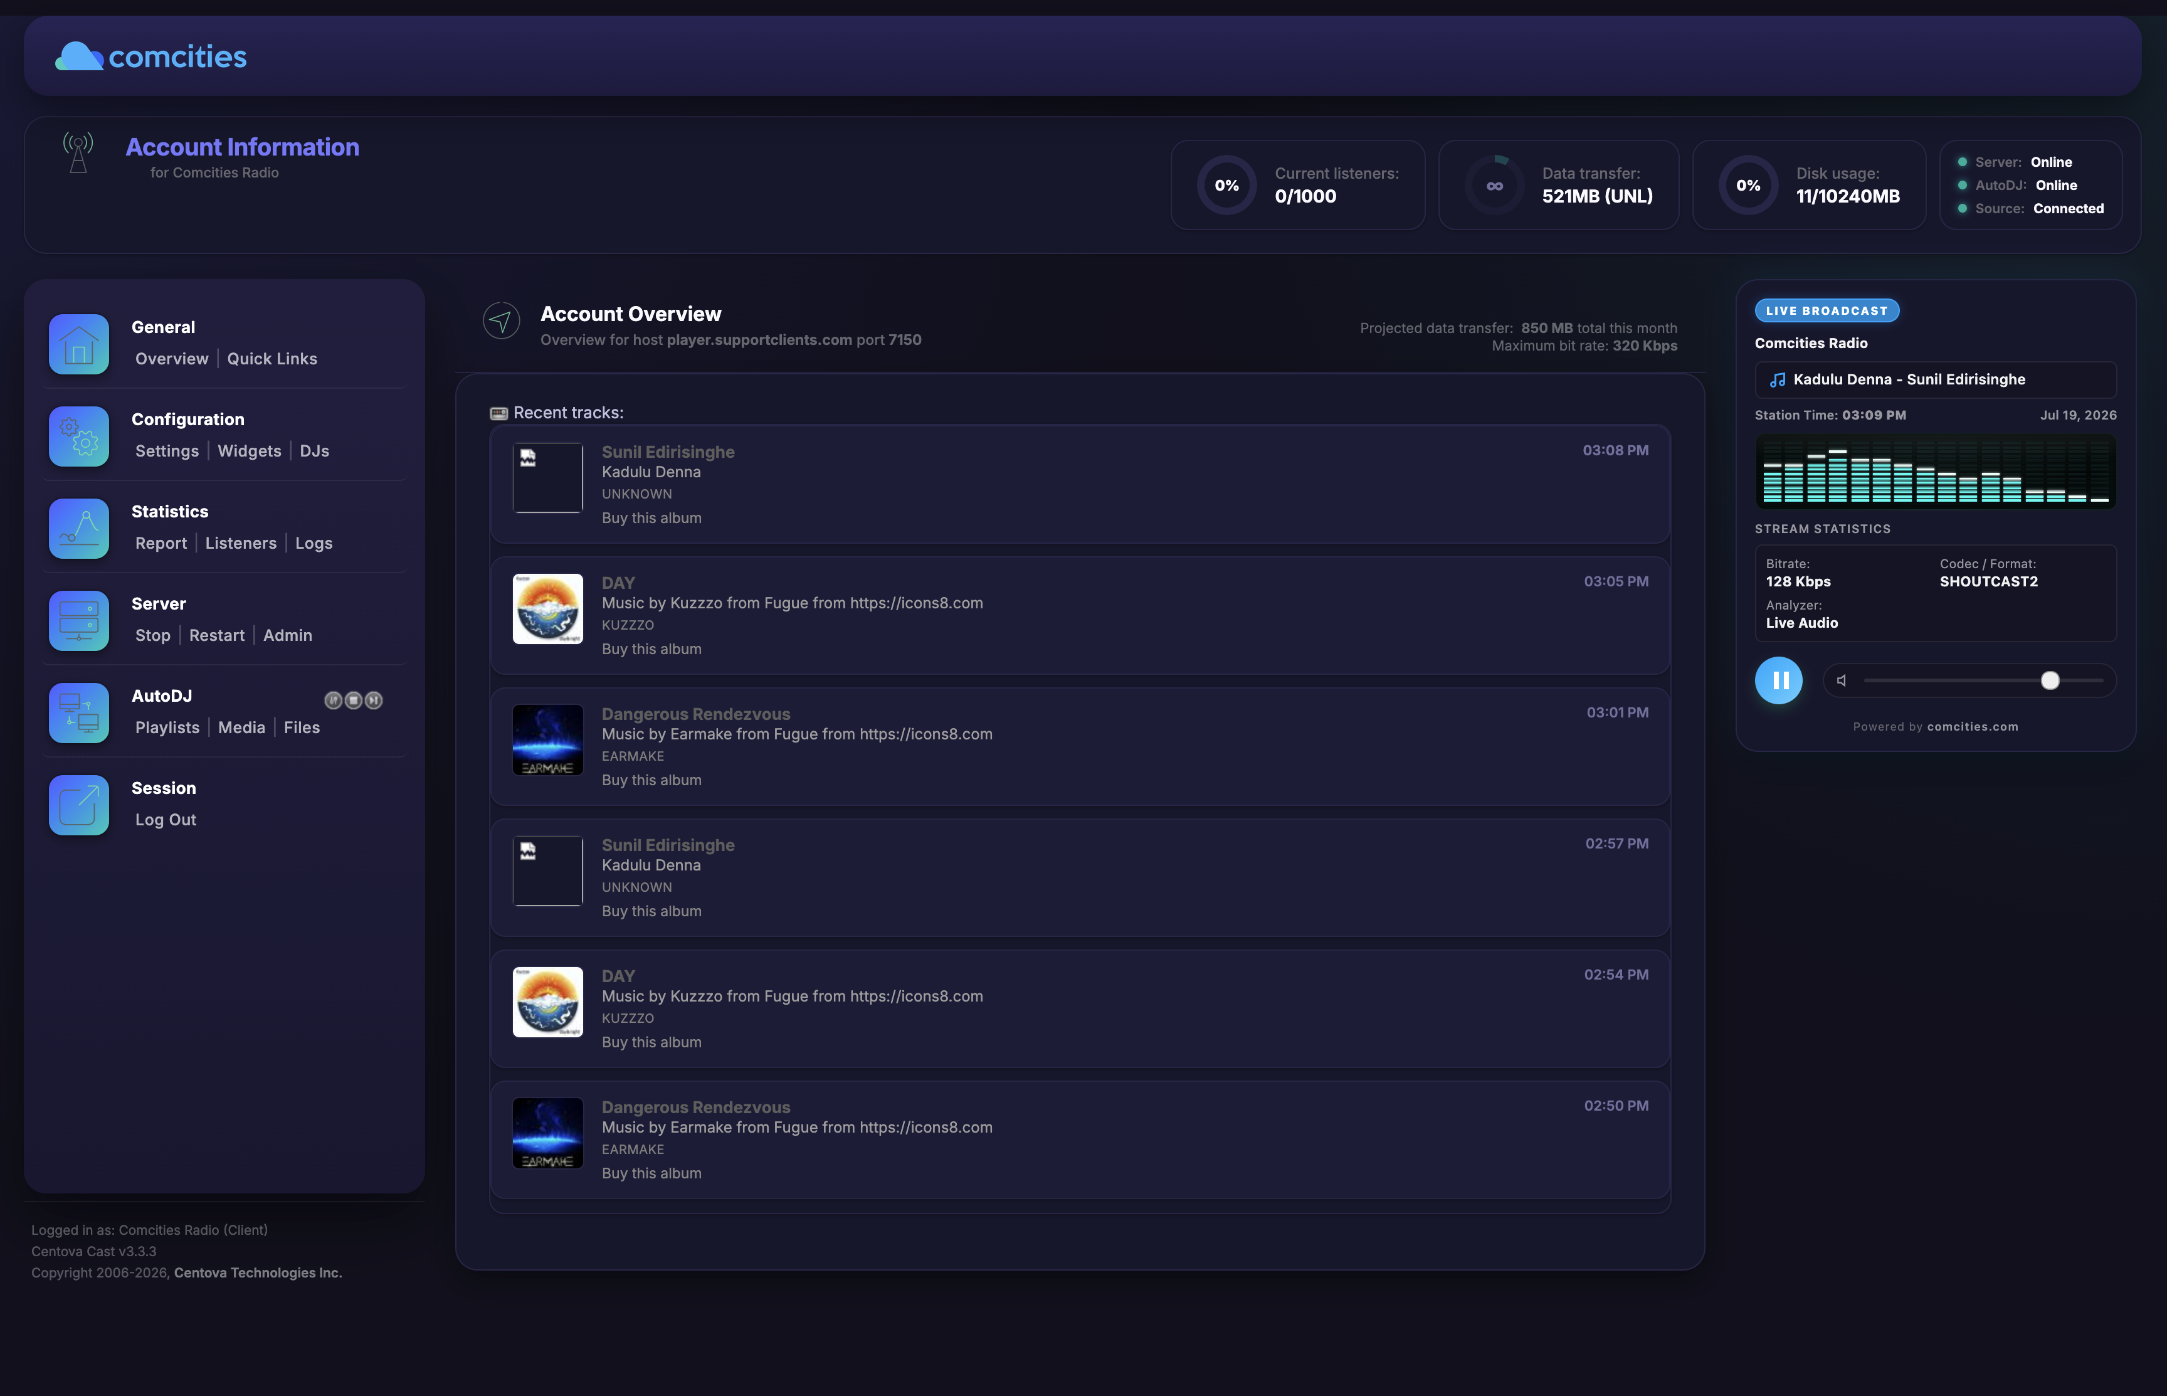Screen dimensions: 2167x1396
Task: Open the DJs configuration page
Action: pyautogui.click(x=315, y=452)
